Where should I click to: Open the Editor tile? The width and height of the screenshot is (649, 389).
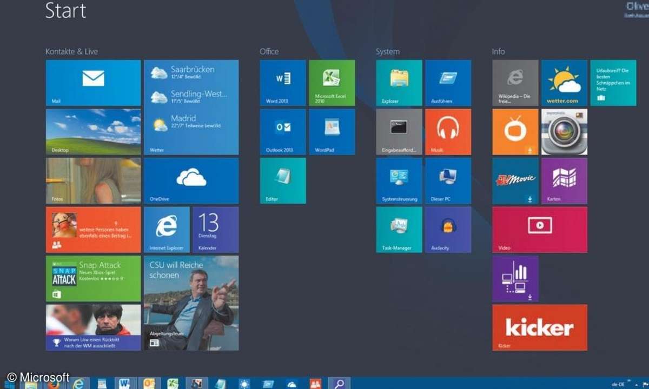point(283,180)
